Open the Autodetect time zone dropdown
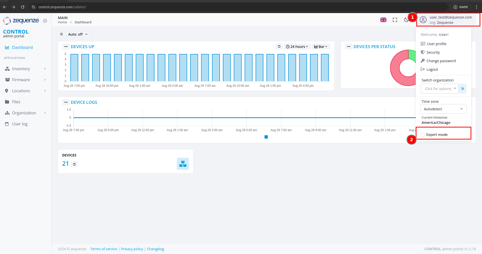Image resolution: width=482 pixels, height=254 pixels. [443, 109]
